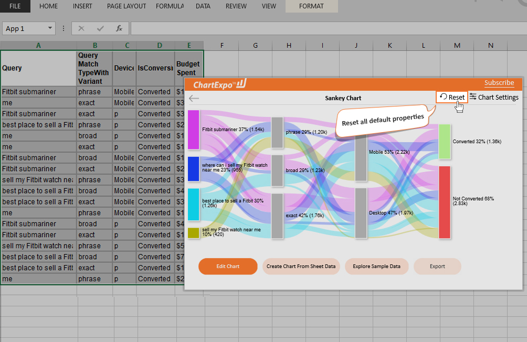Switch to the INSERT ribbon tab
527x342 pixels.
(82, 6)
